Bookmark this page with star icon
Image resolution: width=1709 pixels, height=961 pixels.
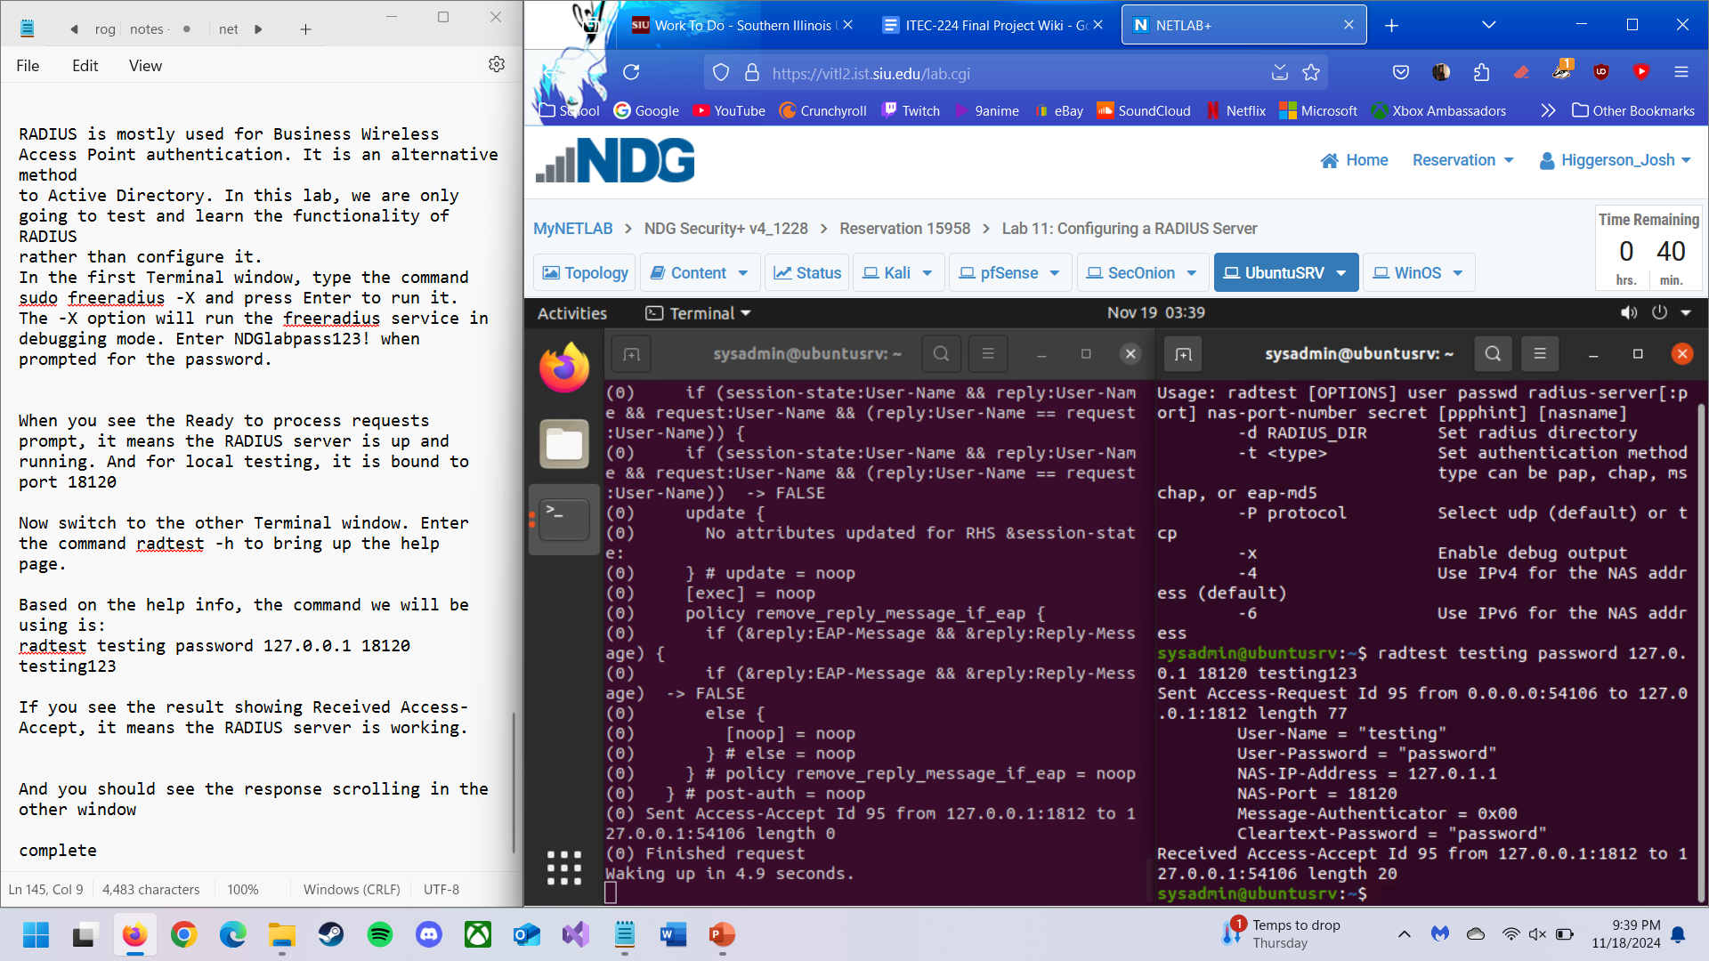click(x=1311, y=73)
